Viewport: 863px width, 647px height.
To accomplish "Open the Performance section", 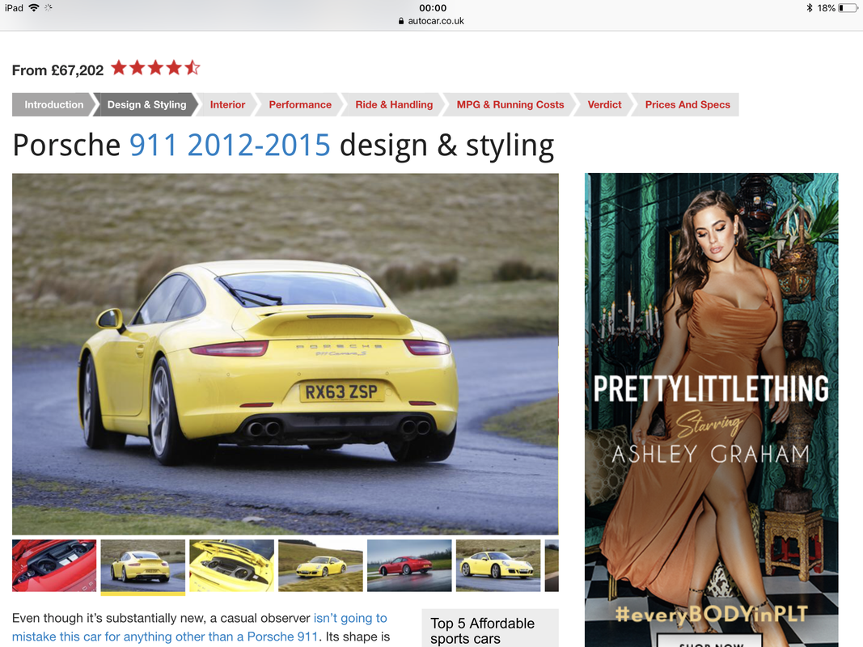I will coord(300,104).
